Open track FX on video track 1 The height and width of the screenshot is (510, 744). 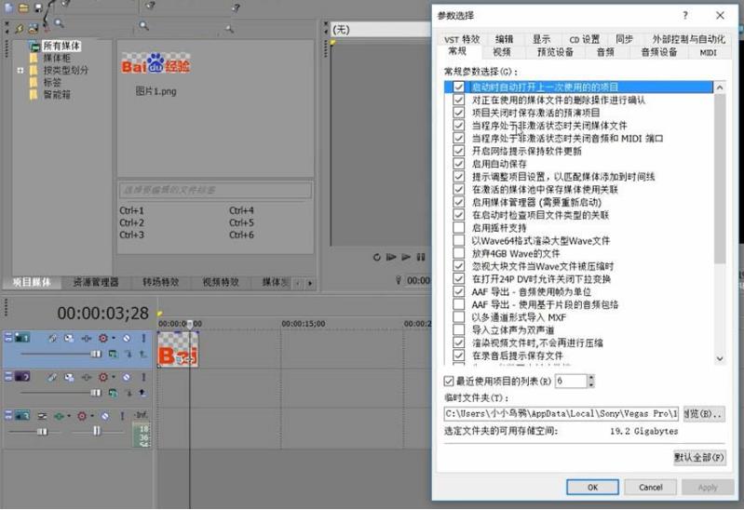click(86, 338)
